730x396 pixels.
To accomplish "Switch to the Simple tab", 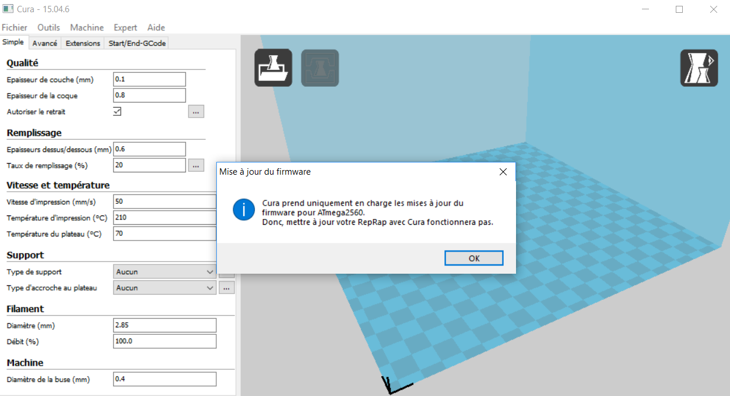I will (x=13, y=42).
